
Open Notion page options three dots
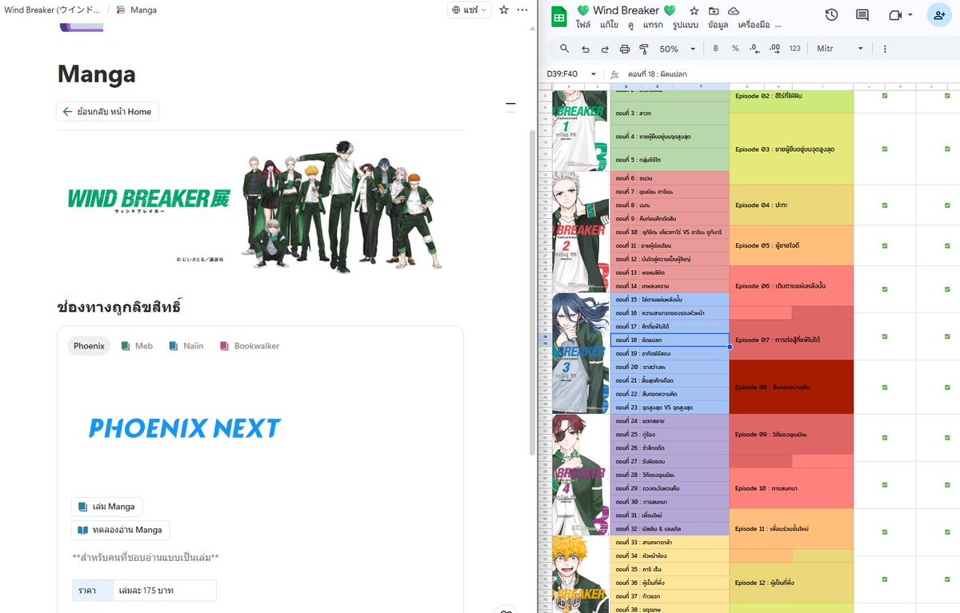pyautogui.click(x=522, y=10)
